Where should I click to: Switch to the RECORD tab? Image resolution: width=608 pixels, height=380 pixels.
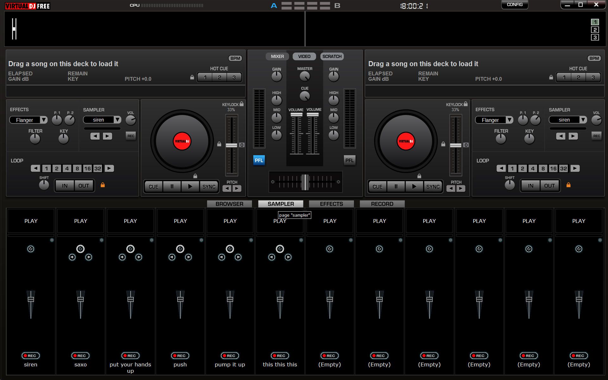[382, 204]
